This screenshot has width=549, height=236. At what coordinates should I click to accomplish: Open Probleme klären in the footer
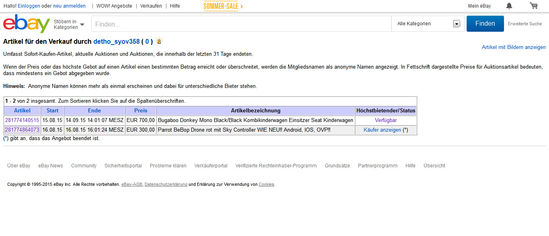(168, 166)
